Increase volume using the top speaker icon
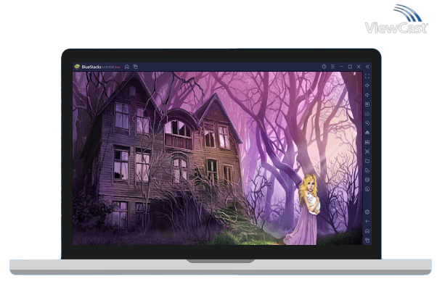The width and height of the screenshot is (437, 300). (367, 86)
